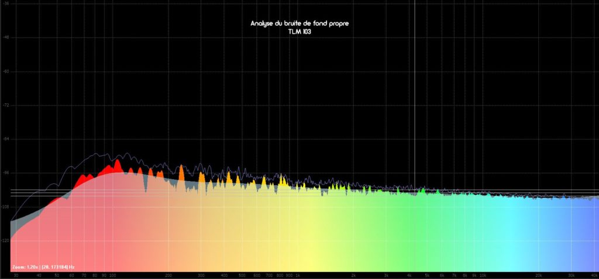Screen dimensions: 599x279
Task: Click the -96 dB level axis label
Action: [x=6, y=173]
